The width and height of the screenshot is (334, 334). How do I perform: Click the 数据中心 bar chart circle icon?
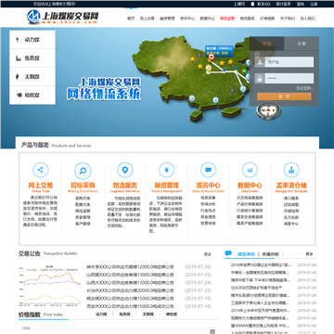pyautogui.click(x=250, y=170)
